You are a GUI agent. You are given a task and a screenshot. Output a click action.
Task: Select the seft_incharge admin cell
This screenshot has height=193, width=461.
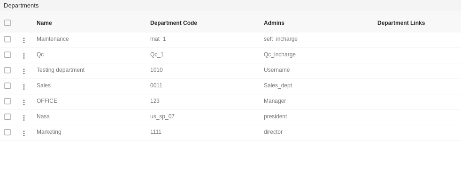(280, 39)
